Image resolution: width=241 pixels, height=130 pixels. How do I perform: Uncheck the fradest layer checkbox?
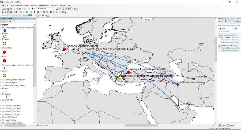pos(3,94)
